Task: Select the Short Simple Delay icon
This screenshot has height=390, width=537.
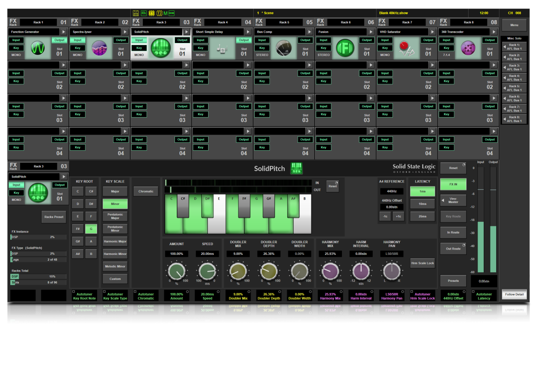Action: click(222, 47)
